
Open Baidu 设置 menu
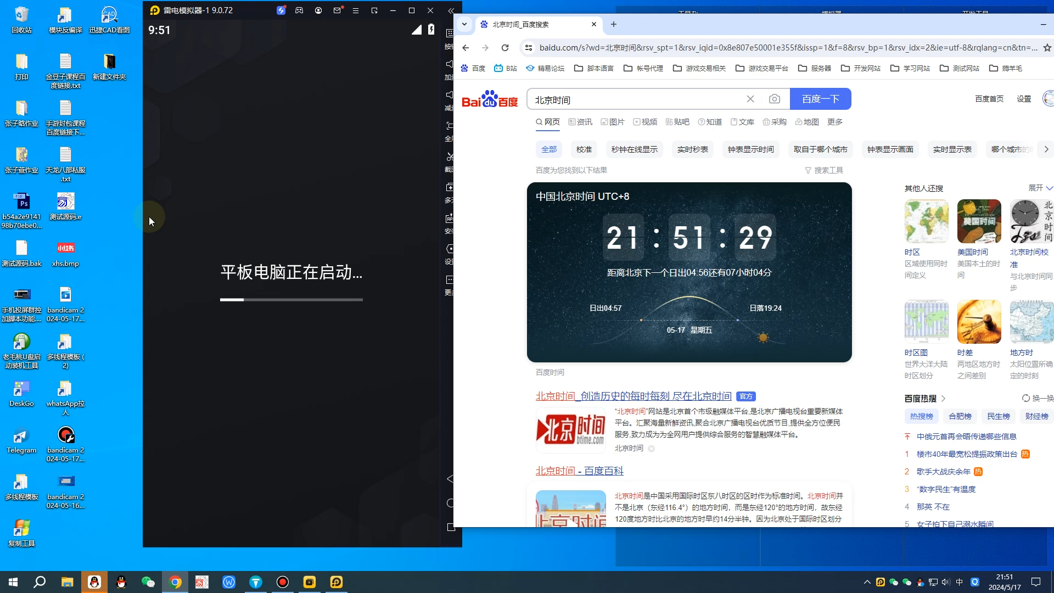1024,99
